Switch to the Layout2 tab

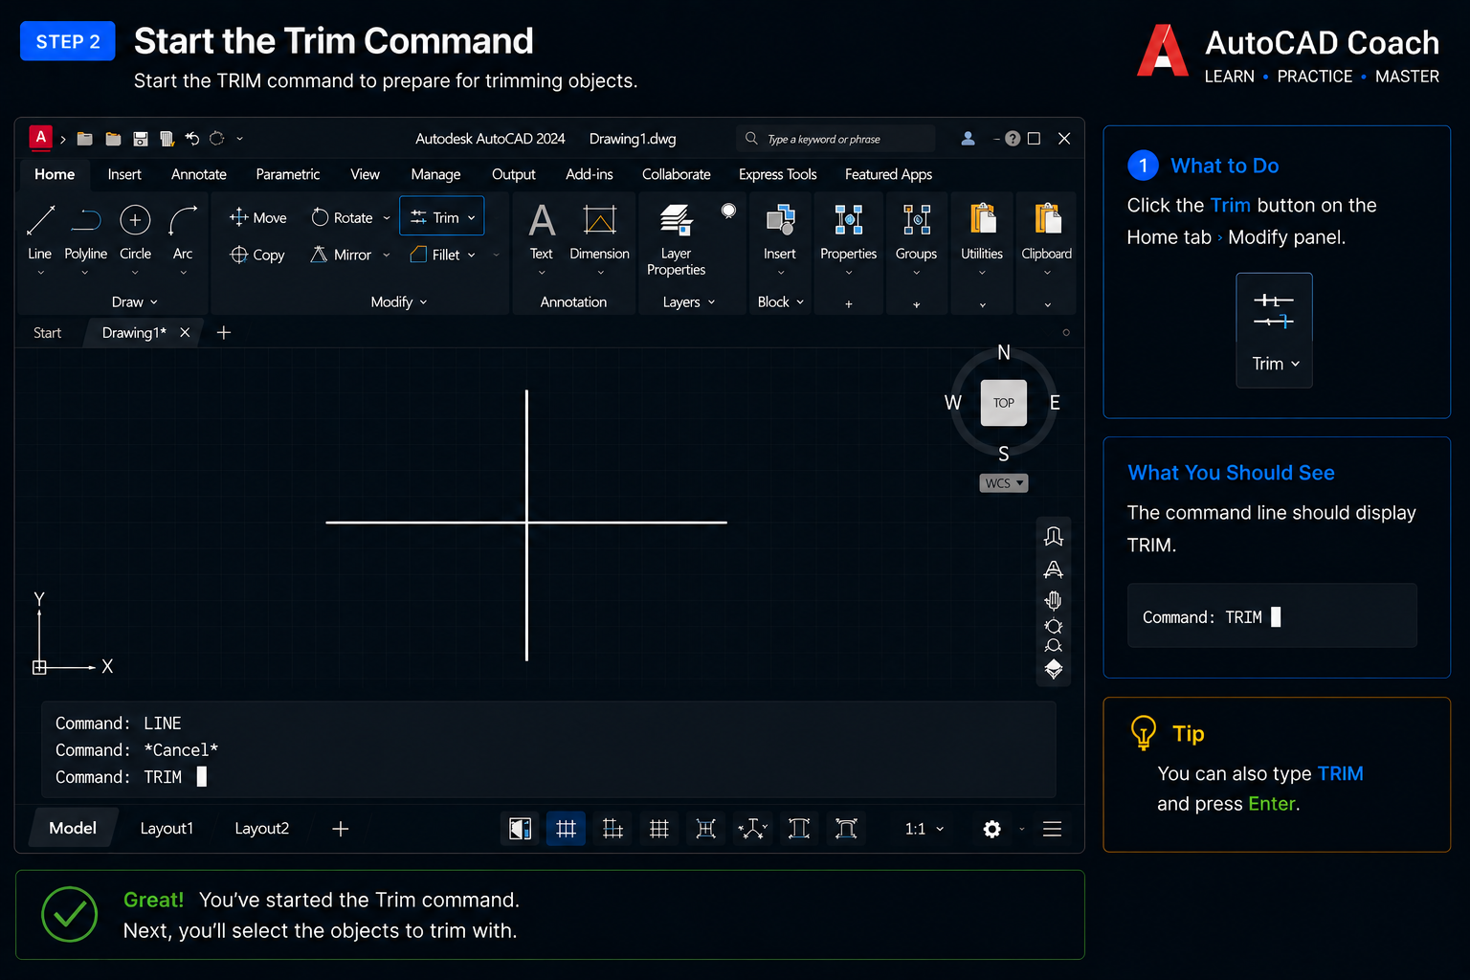(x=261, y=829)
